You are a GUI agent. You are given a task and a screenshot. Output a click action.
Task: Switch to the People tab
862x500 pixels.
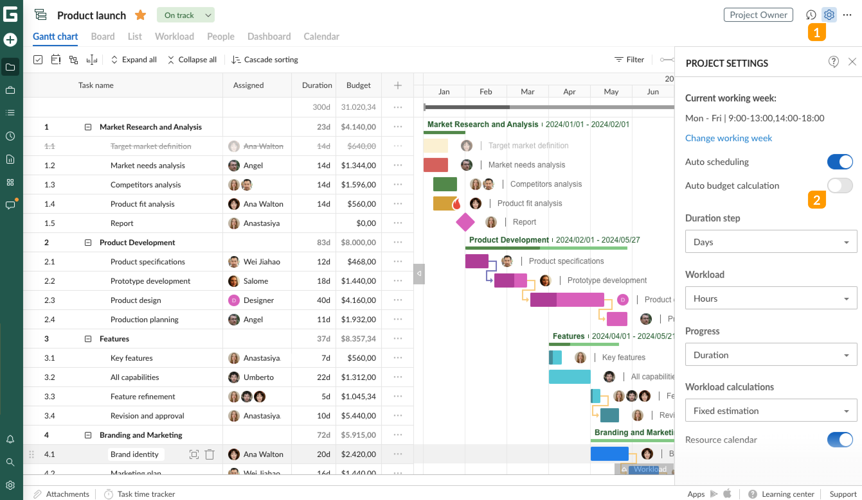[220, 36]
